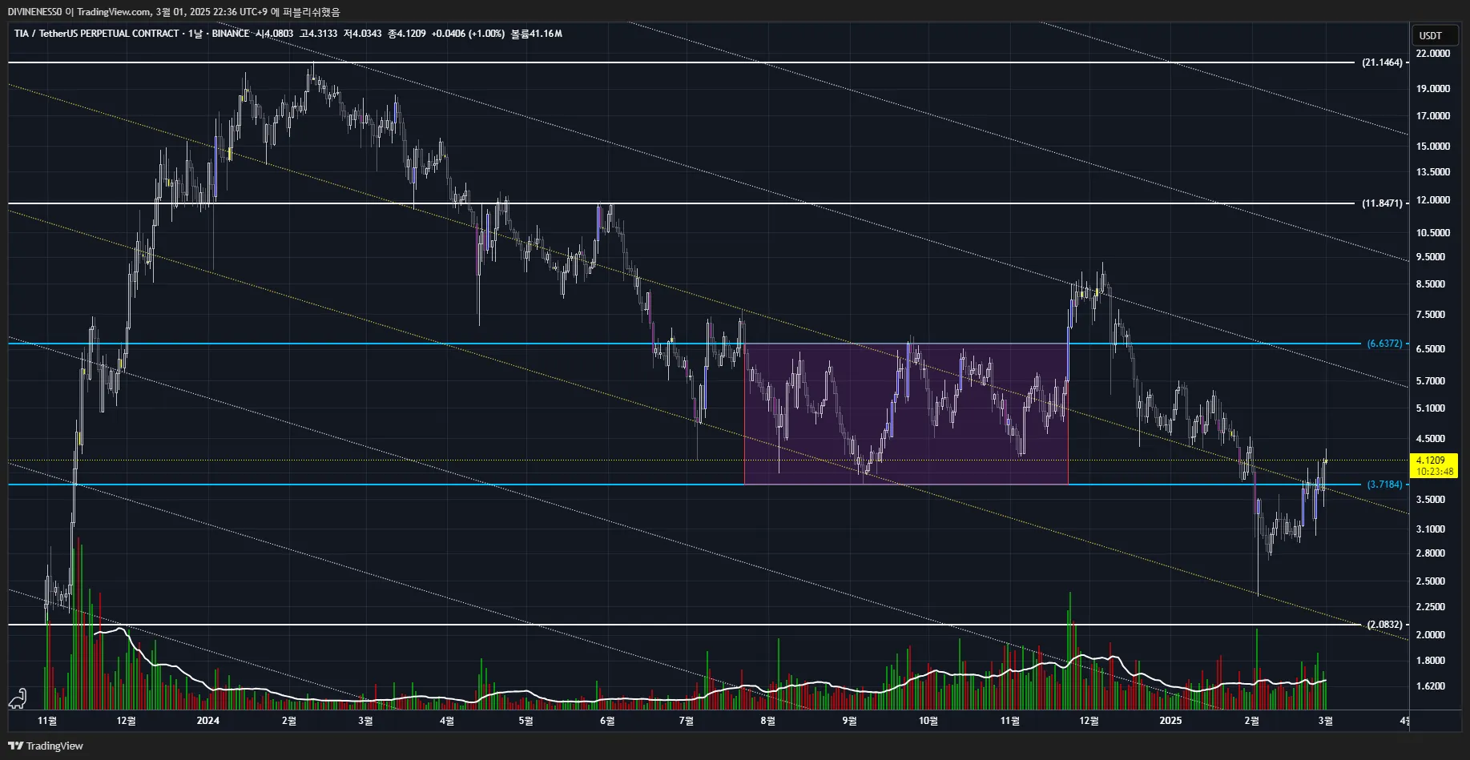Viewport: 1470px width, 760px height.
Task: Click the 8.5000 price axis label
Action: [x=1431, y=284]
